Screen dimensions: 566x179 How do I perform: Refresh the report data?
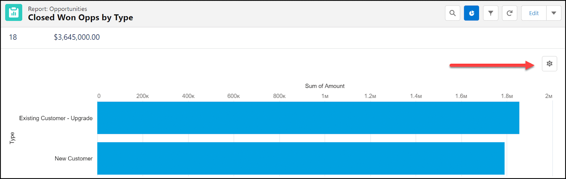tap(509, 13)
